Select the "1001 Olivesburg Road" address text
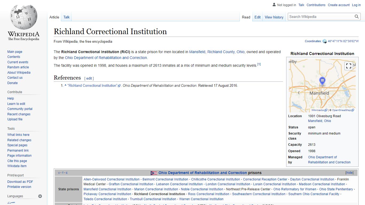The image size is (365, 205). (x=324, y=116)
